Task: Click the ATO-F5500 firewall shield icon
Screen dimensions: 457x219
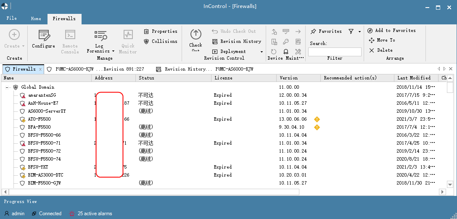Action: point(23,119)
